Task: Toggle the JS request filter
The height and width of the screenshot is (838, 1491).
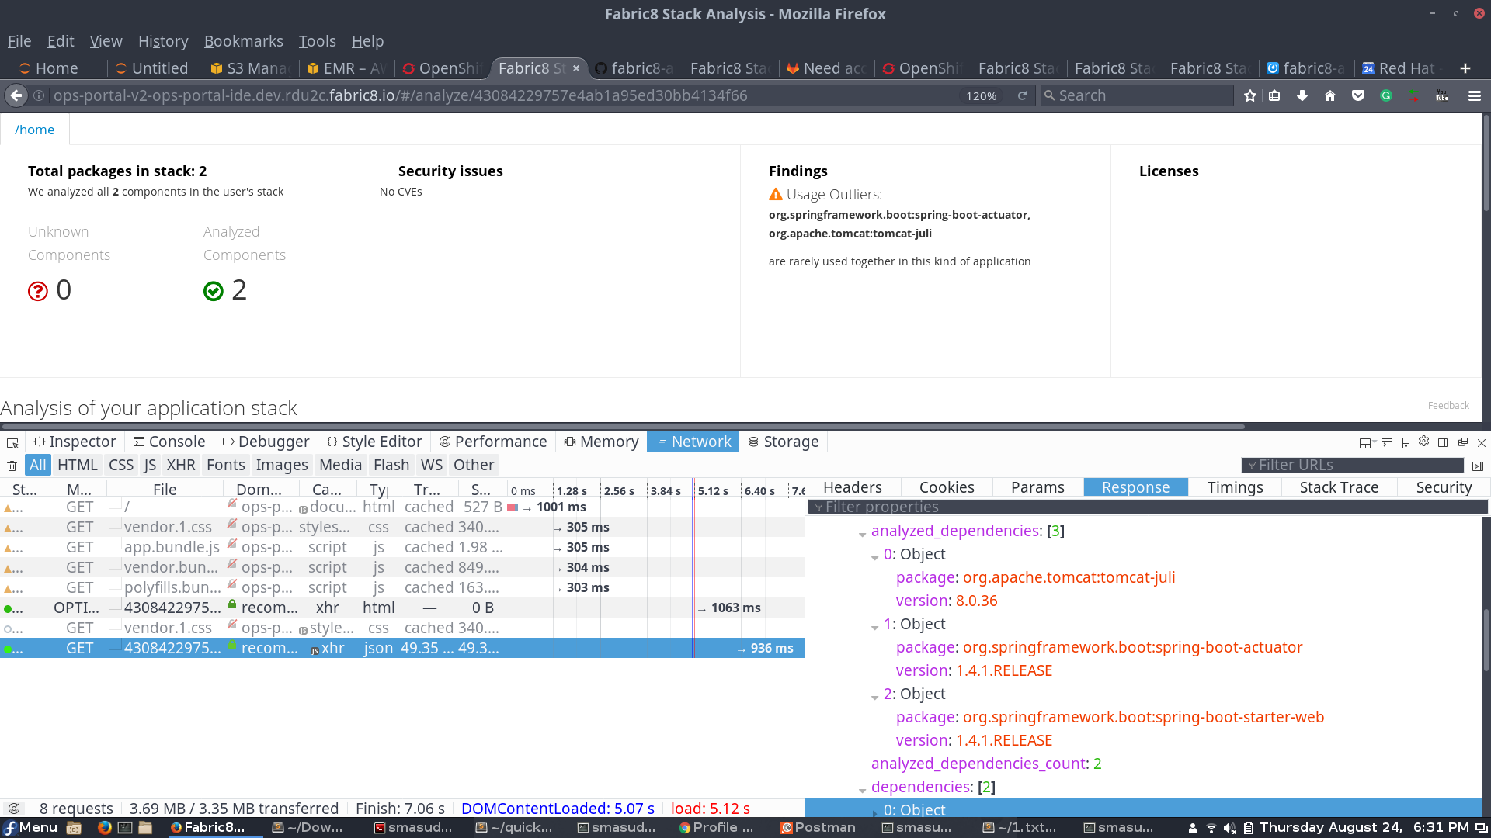Action: (x=150, y=465)
